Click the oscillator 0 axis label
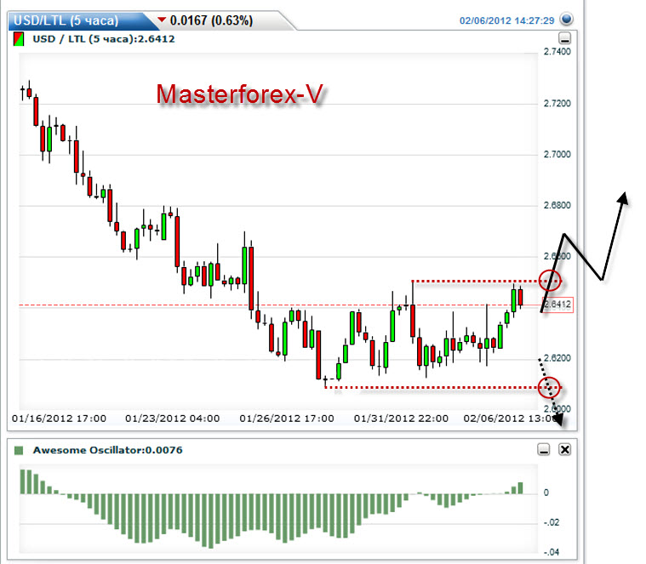The width and height of the screenshot is (646, 564). 546,493
